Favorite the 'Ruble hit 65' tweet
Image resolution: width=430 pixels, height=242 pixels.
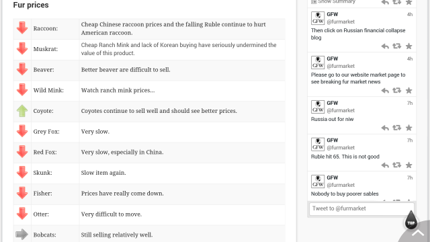coord(408,165)
